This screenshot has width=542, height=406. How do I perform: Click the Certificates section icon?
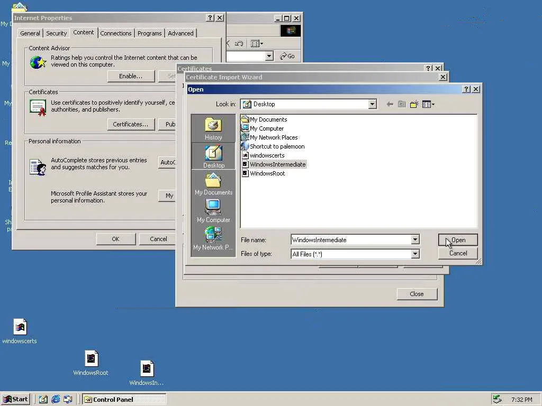coord(38,107)
